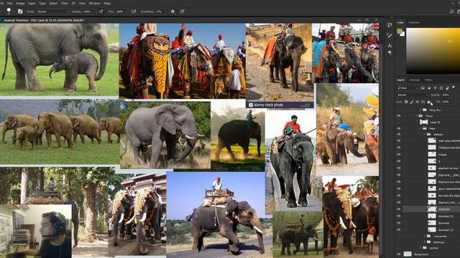Toggle layer filter on/off switch
Image resolution: width=460 pixels, height=258 pixels.
(454, 87)
